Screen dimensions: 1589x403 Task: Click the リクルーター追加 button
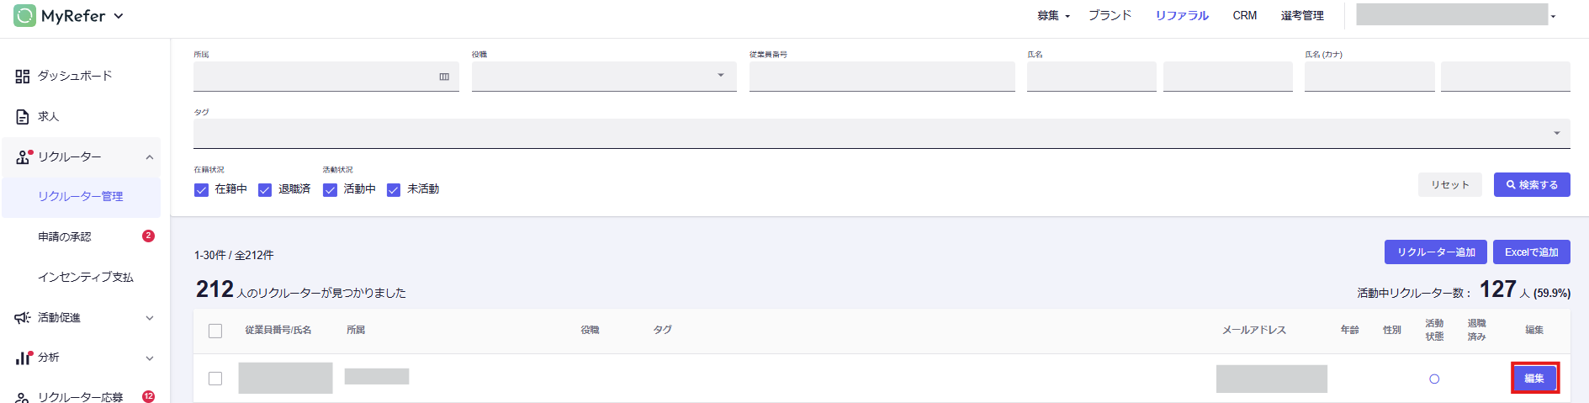(x=1436, y=252)
